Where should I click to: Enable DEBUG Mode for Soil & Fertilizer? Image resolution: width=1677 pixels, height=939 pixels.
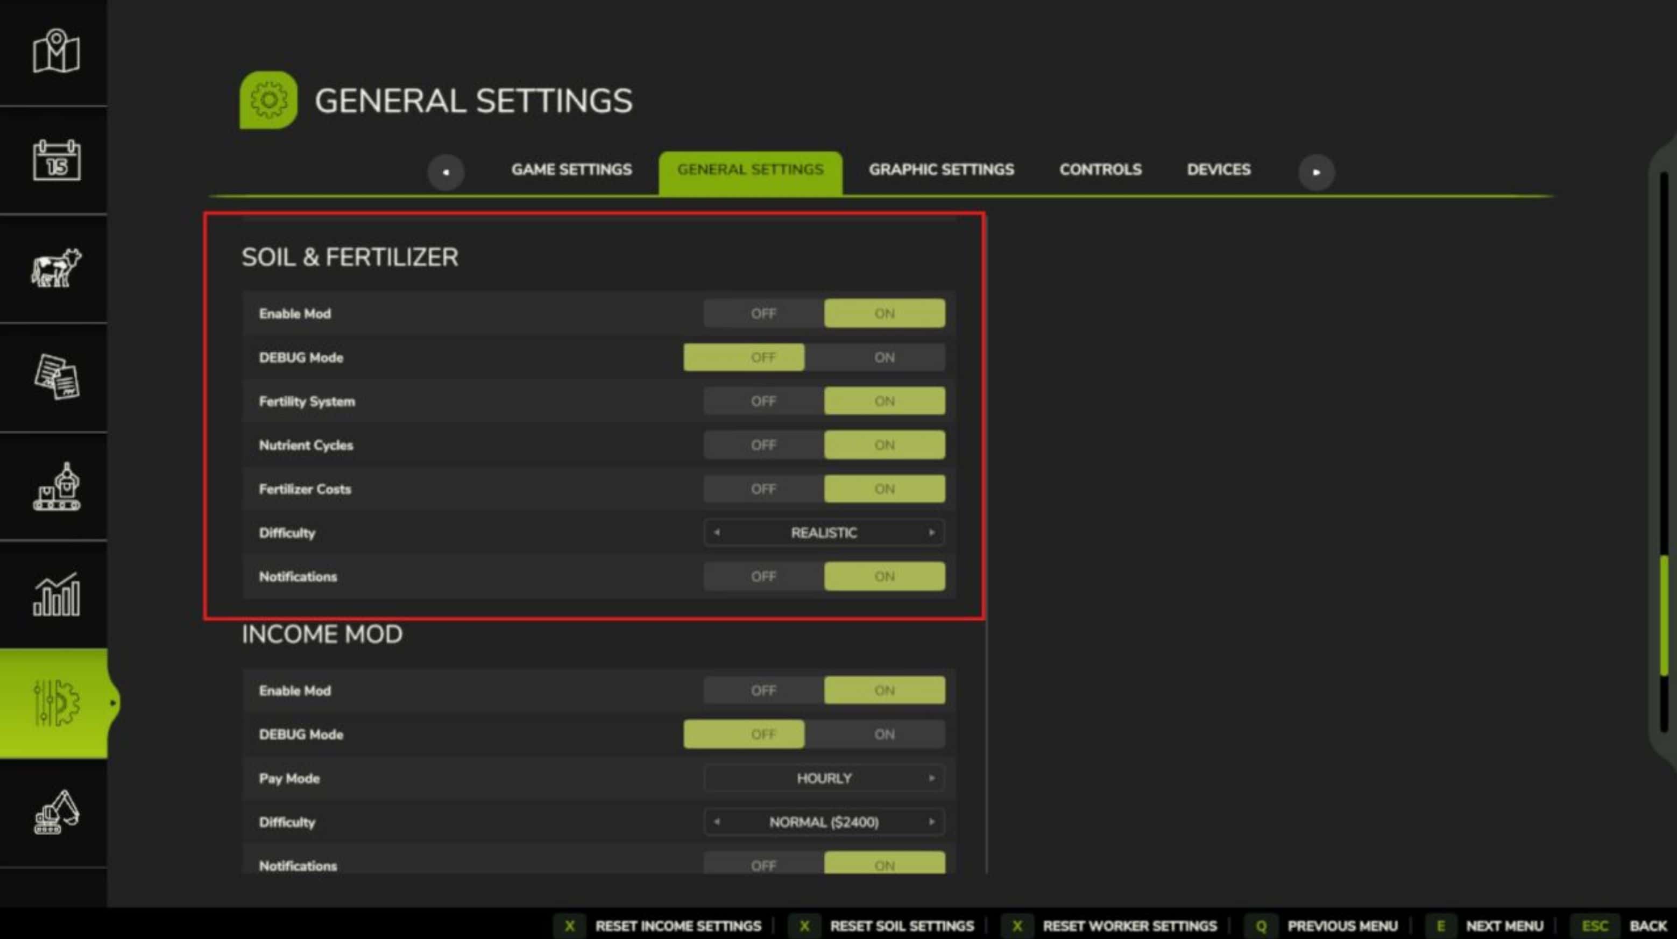pos(883,357)
